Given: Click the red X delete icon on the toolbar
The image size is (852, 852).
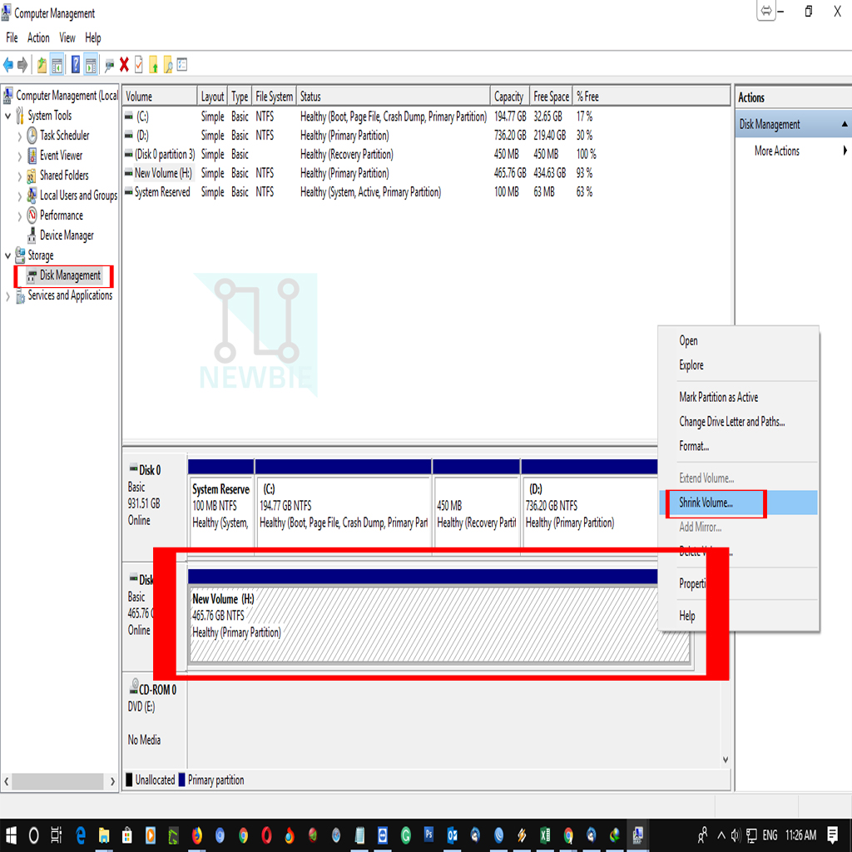Looking at the screenshot, I should 124,64.
